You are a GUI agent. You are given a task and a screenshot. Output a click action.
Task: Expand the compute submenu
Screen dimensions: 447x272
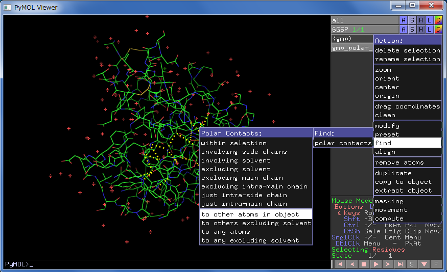coord(407,219)
